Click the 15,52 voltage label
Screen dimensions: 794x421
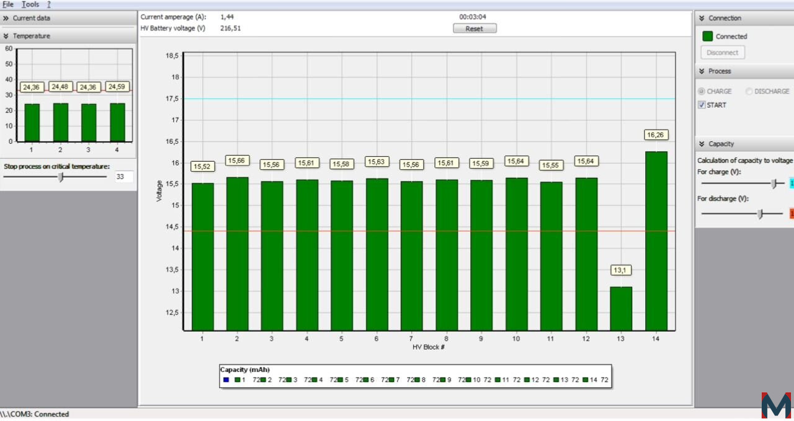click(x=202, y=166)
